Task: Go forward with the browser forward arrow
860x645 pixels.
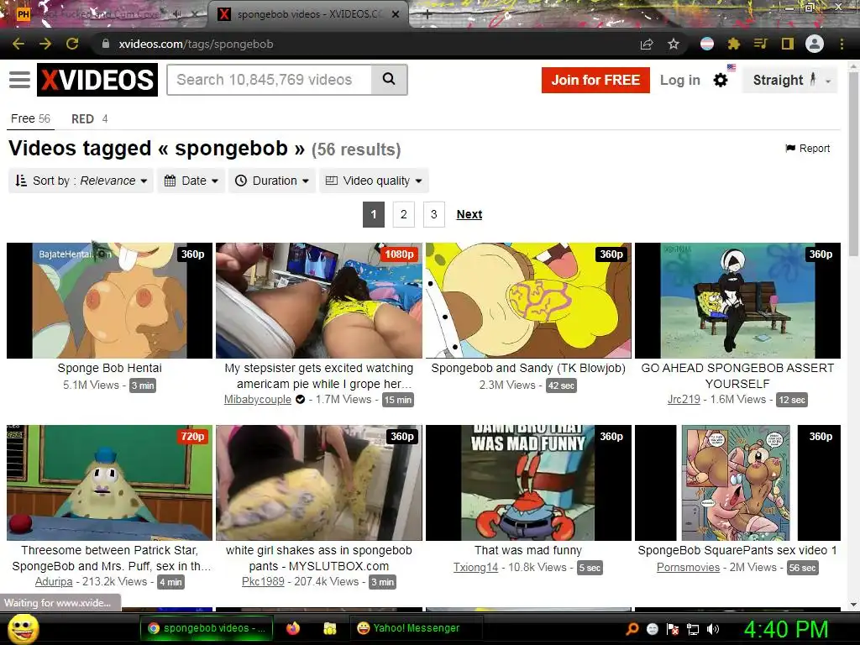Action: pyautogui.click(x=45, y=44)
